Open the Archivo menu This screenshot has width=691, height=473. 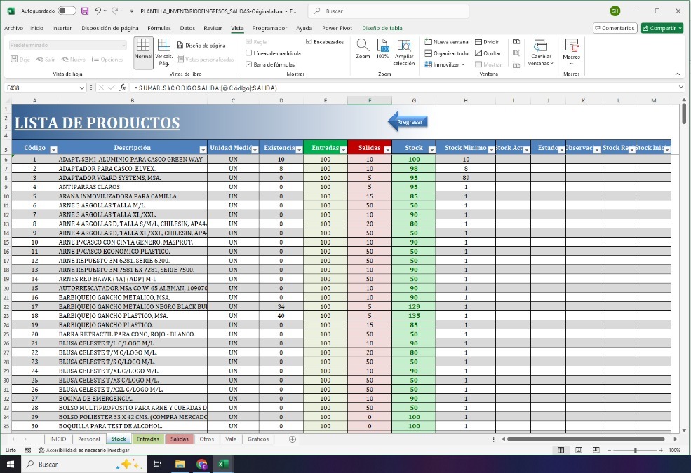click(13, 28)
